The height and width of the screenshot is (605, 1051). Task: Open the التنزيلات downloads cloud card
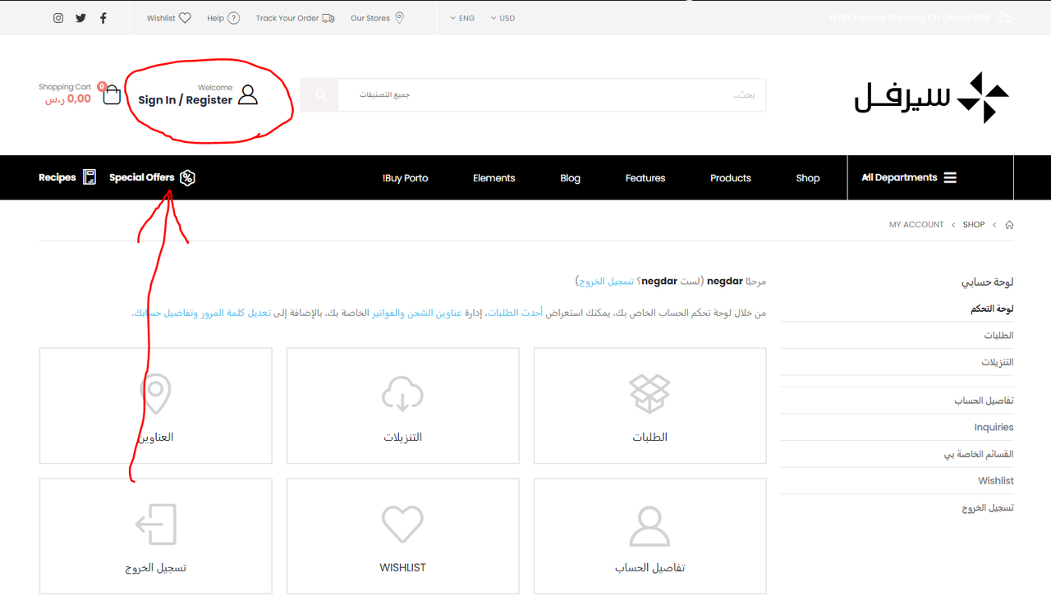click(402, 406)
